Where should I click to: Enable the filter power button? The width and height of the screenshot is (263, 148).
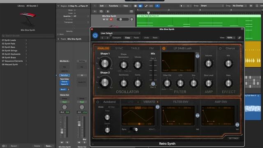164,49
